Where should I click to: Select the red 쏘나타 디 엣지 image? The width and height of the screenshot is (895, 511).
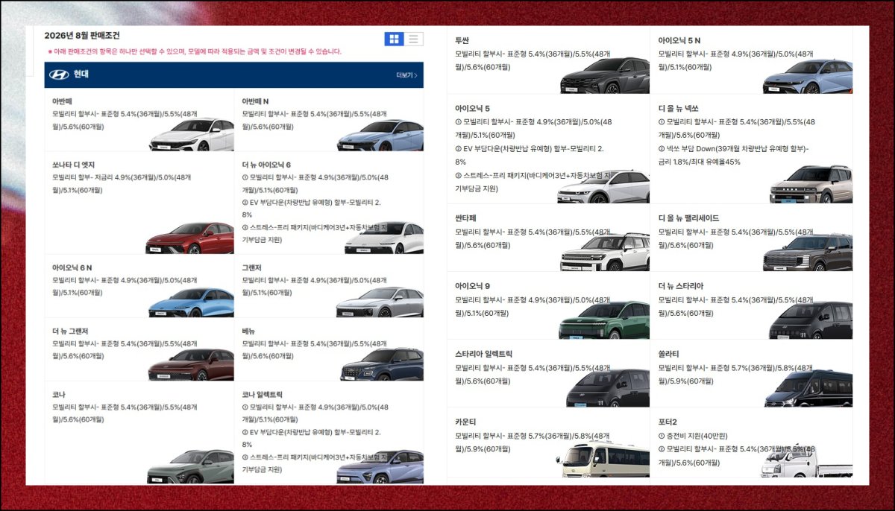click(x=189, y=238)
